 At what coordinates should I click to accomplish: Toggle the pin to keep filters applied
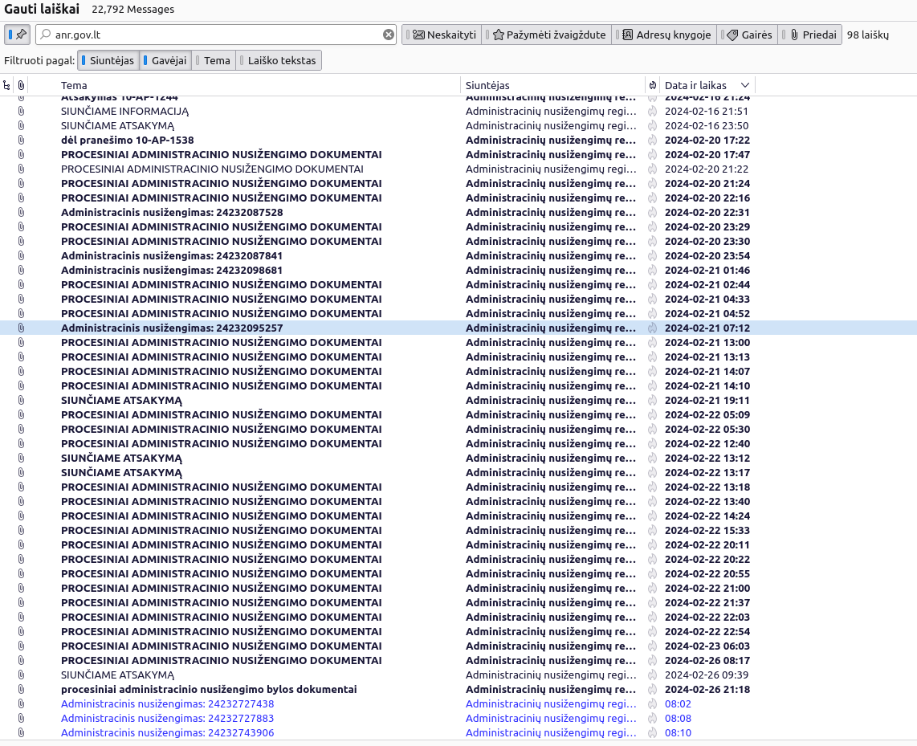coord(17,35)
